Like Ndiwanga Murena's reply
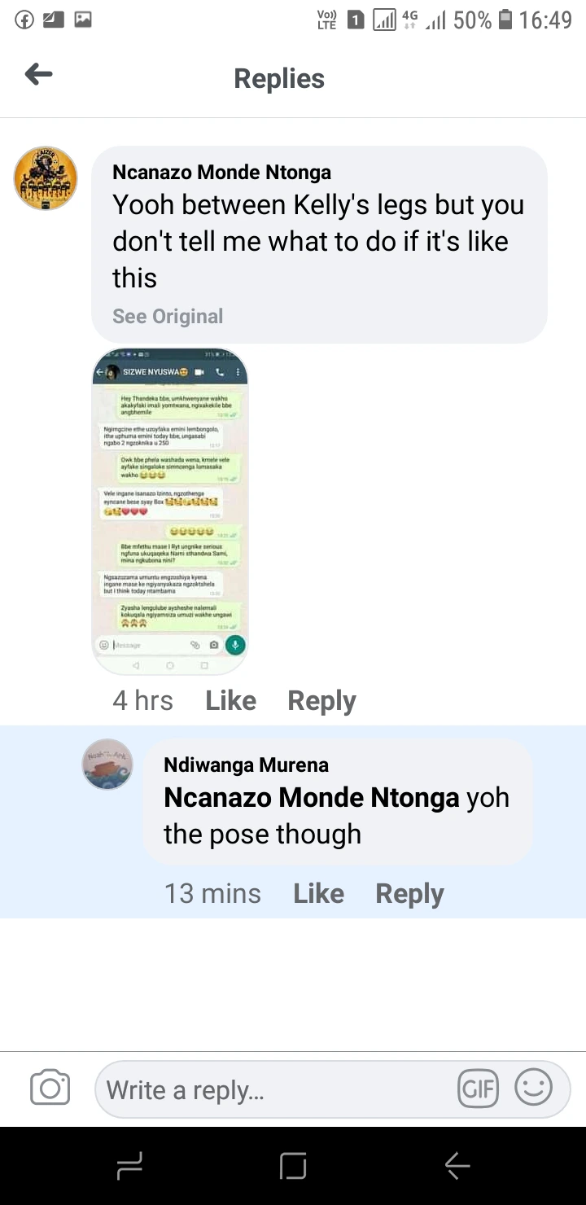Image resolution: width=586 pixels, height=1205 pixels. 318,894
